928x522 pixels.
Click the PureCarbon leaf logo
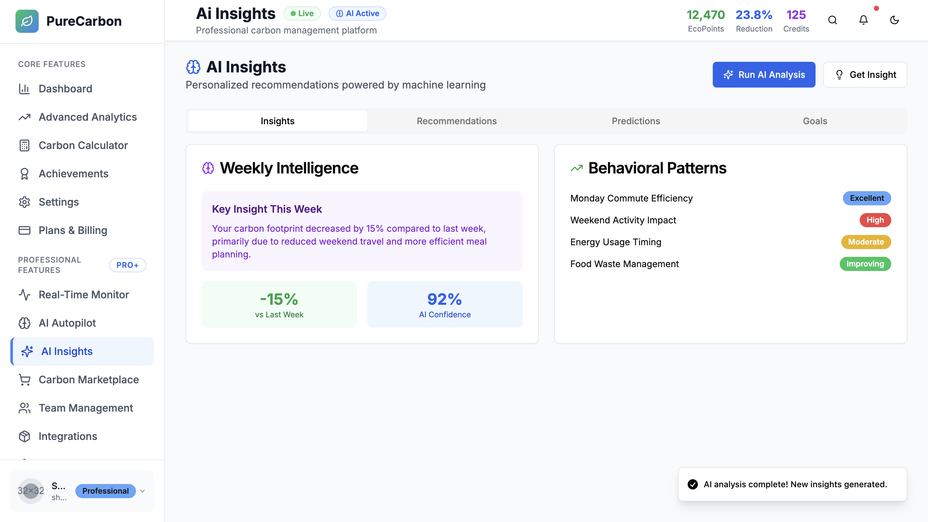(x=27, y=21)
